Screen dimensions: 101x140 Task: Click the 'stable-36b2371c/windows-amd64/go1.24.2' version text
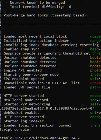coord(40,138)
